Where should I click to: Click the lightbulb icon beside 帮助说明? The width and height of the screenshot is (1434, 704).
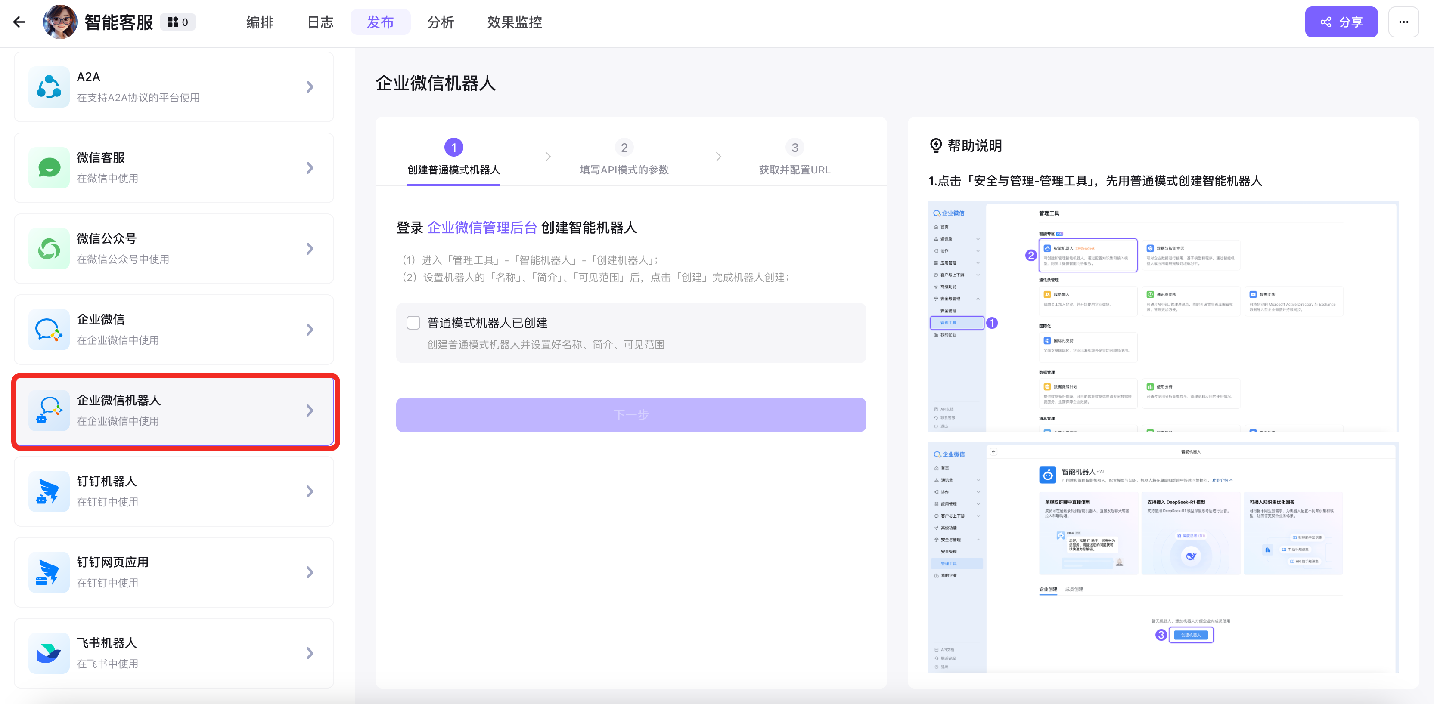(x=936, y=146)
